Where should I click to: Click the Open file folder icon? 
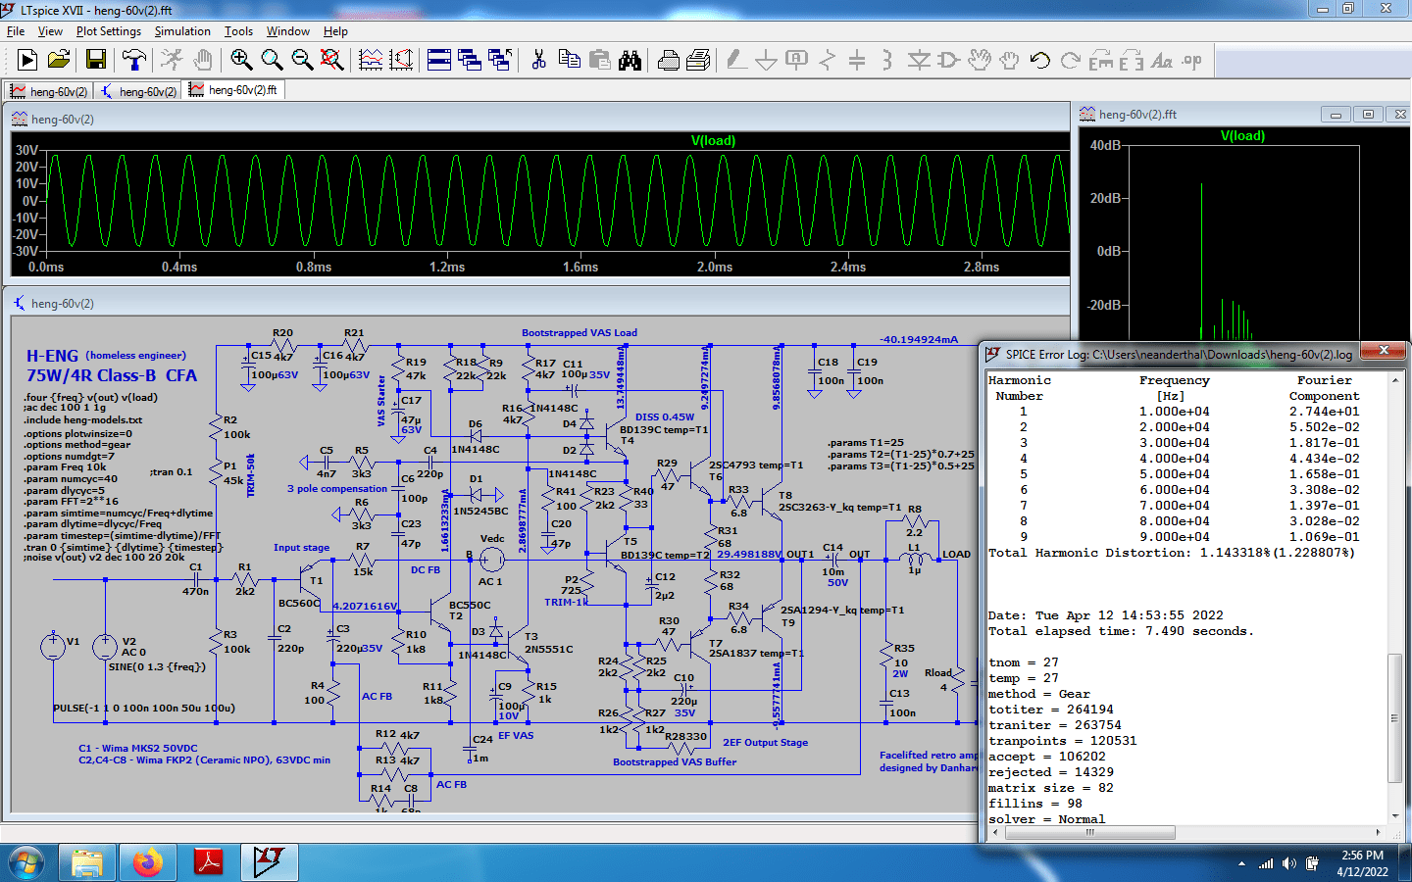coord(59,61)
